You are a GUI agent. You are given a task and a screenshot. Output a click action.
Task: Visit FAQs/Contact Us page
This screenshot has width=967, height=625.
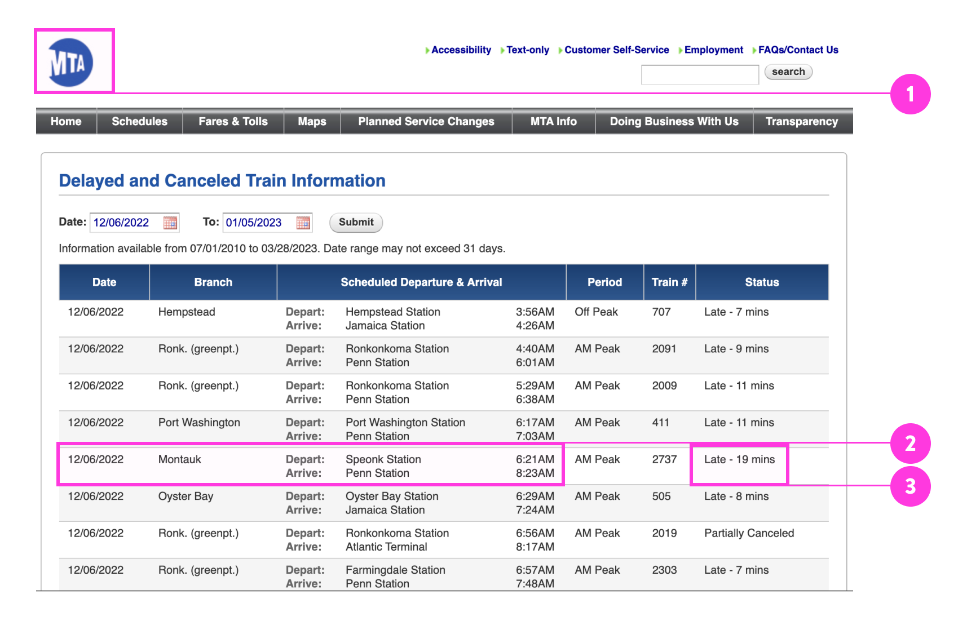click(x=798, y=50)
